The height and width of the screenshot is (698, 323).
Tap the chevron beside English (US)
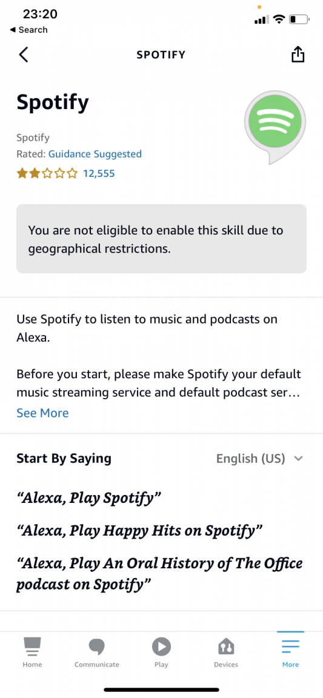click(x=299, y=459)
